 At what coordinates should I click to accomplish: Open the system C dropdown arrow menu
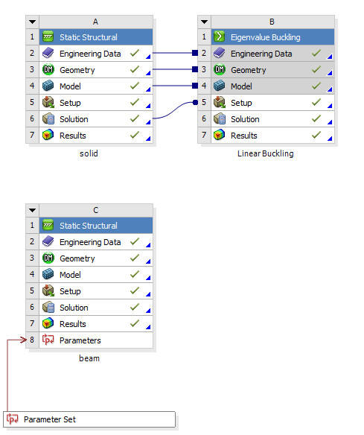coord(33,210)
